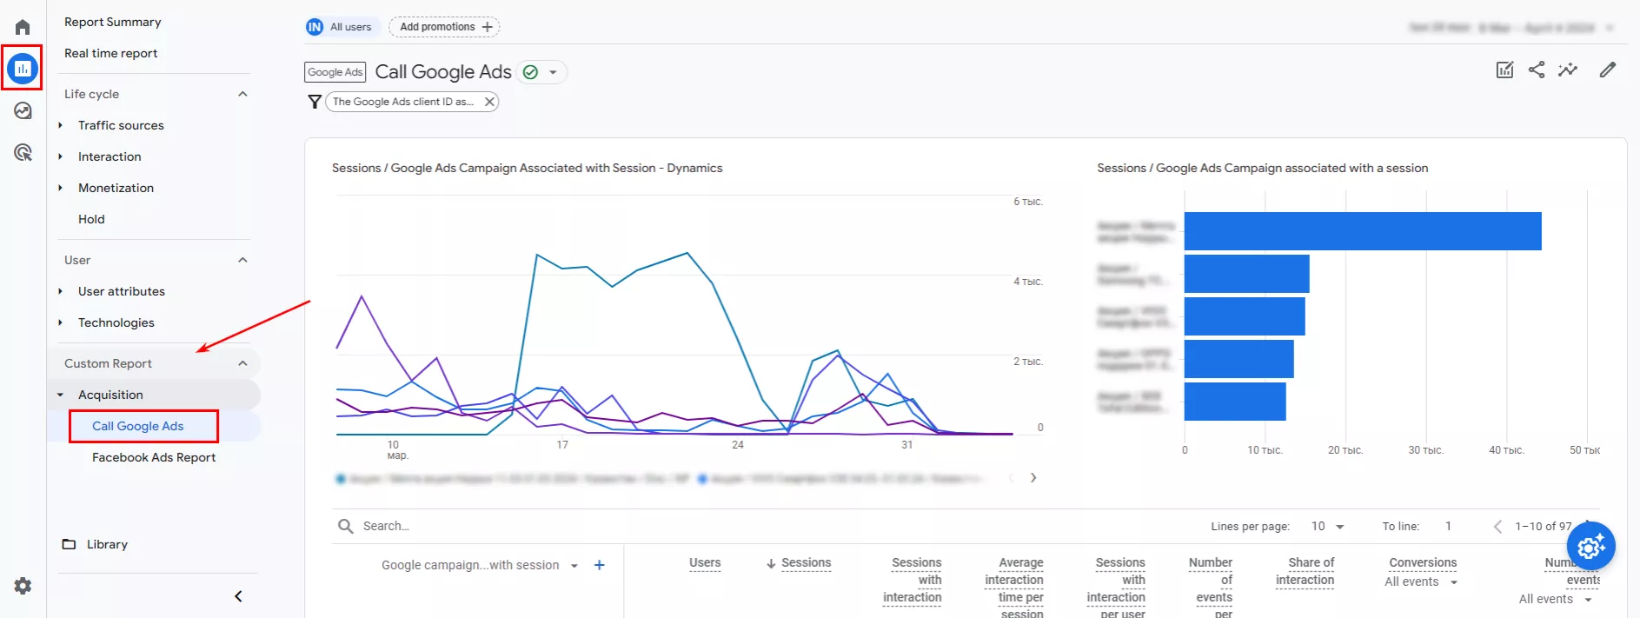Collapse the sidebar with chevron arrow
Image resolution: width=1640 pixels, height=618 pixels.
(x=238, y=596)
